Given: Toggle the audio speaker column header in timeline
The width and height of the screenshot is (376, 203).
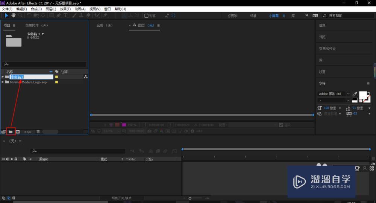Looking at the screenshot, I should (x=8, y=159).
